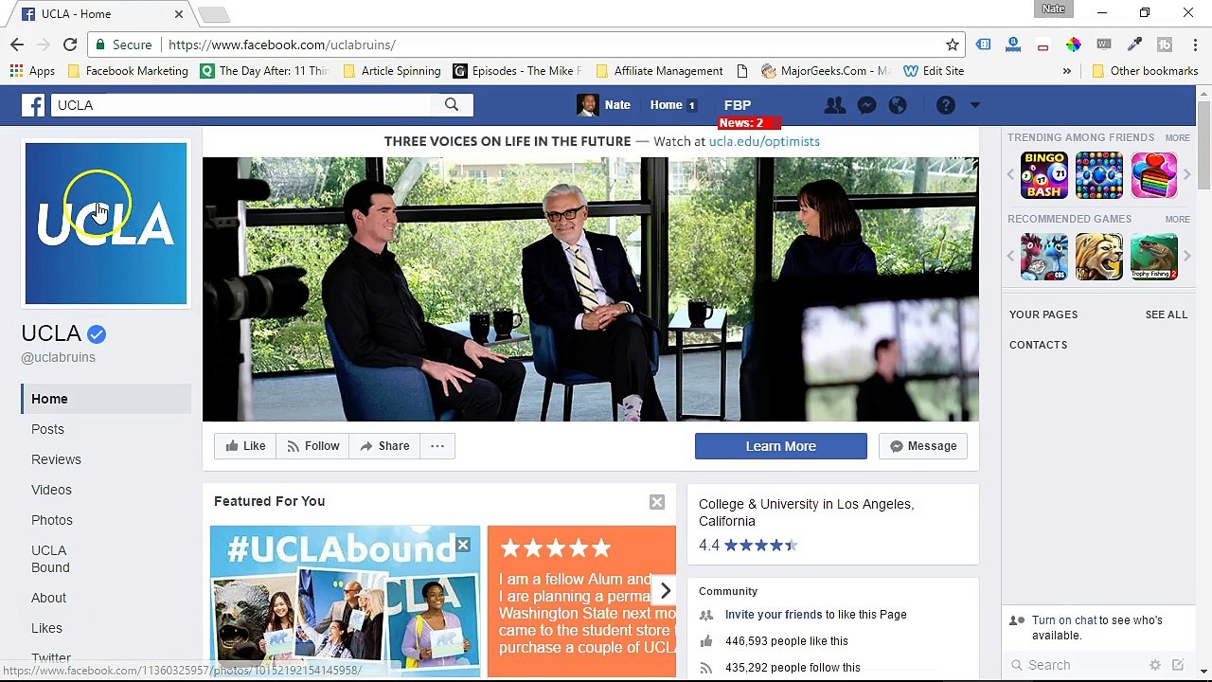Follow the UCLA page

point(313,446)
